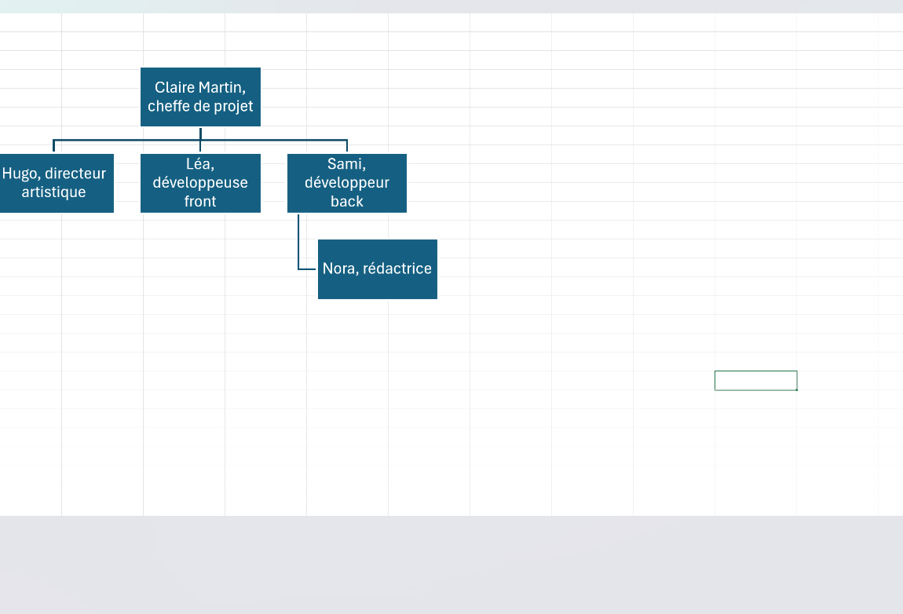The height and width of the screenshot is (614, 903).
Task: Select the empty cell left of the active cell
Action: tap(674, 381)
